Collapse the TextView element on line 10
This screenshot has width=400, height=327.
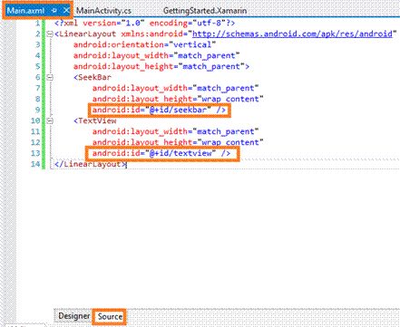coord(50,120)
